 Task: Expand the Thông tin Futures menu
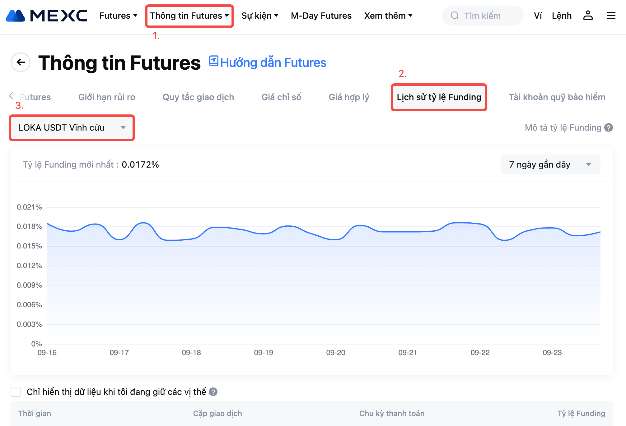coord(189,16)
